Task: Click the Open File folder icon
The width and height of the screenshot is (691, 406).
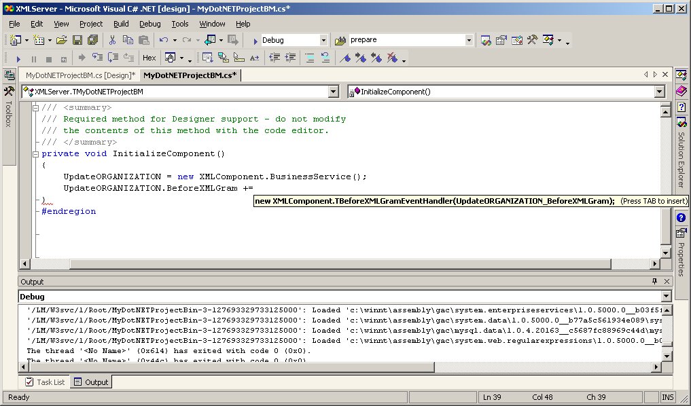Action: click(x=61, y=41)
